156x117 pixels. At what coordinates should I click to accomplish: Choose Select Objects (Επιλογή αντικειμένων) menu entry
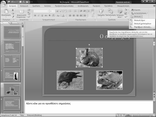142,24
